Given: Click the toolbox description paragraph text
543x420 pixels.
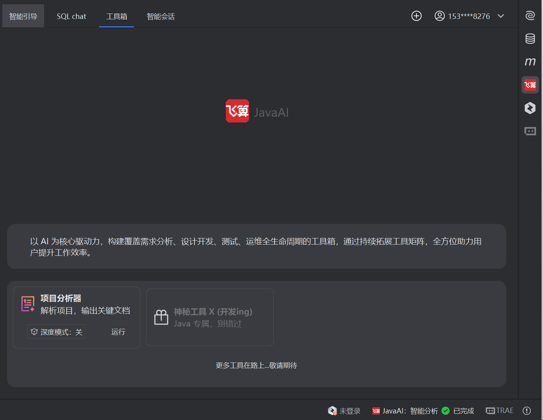Looking at the screenshot, I should pyautogui.click(x=256, y=247).
